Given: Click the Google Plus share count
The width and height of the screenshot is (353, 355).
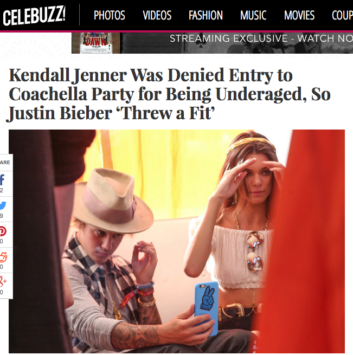Looking at the screenshot, I should coord(2,292).
